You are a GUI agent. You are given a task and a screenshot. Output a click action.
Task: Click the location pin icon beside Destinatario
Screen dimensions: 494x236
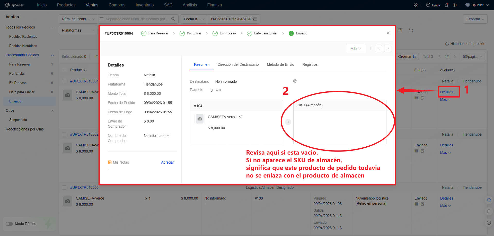point(295,81)
